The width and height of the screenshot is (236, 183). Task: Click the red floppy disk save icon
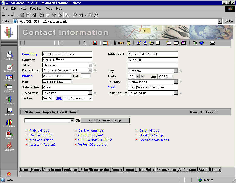(95, 43)
